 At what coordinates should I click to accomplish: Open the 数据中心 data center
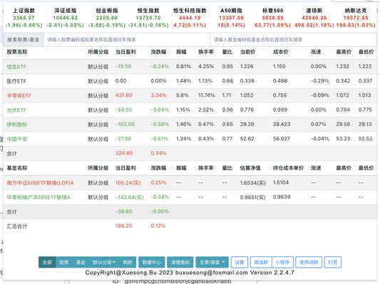[x=151, y=262]
